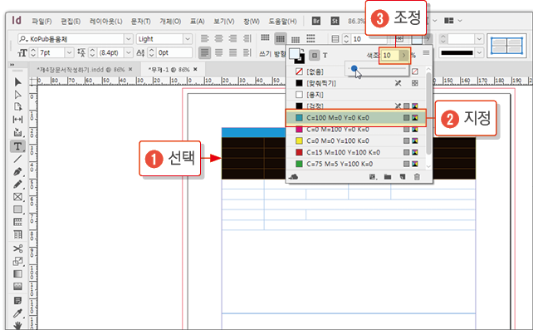Select the Free Transform tool
Image resolution: width=533 pixels, height=330 pixels.
pyautogui.click(x=17, y=261)
